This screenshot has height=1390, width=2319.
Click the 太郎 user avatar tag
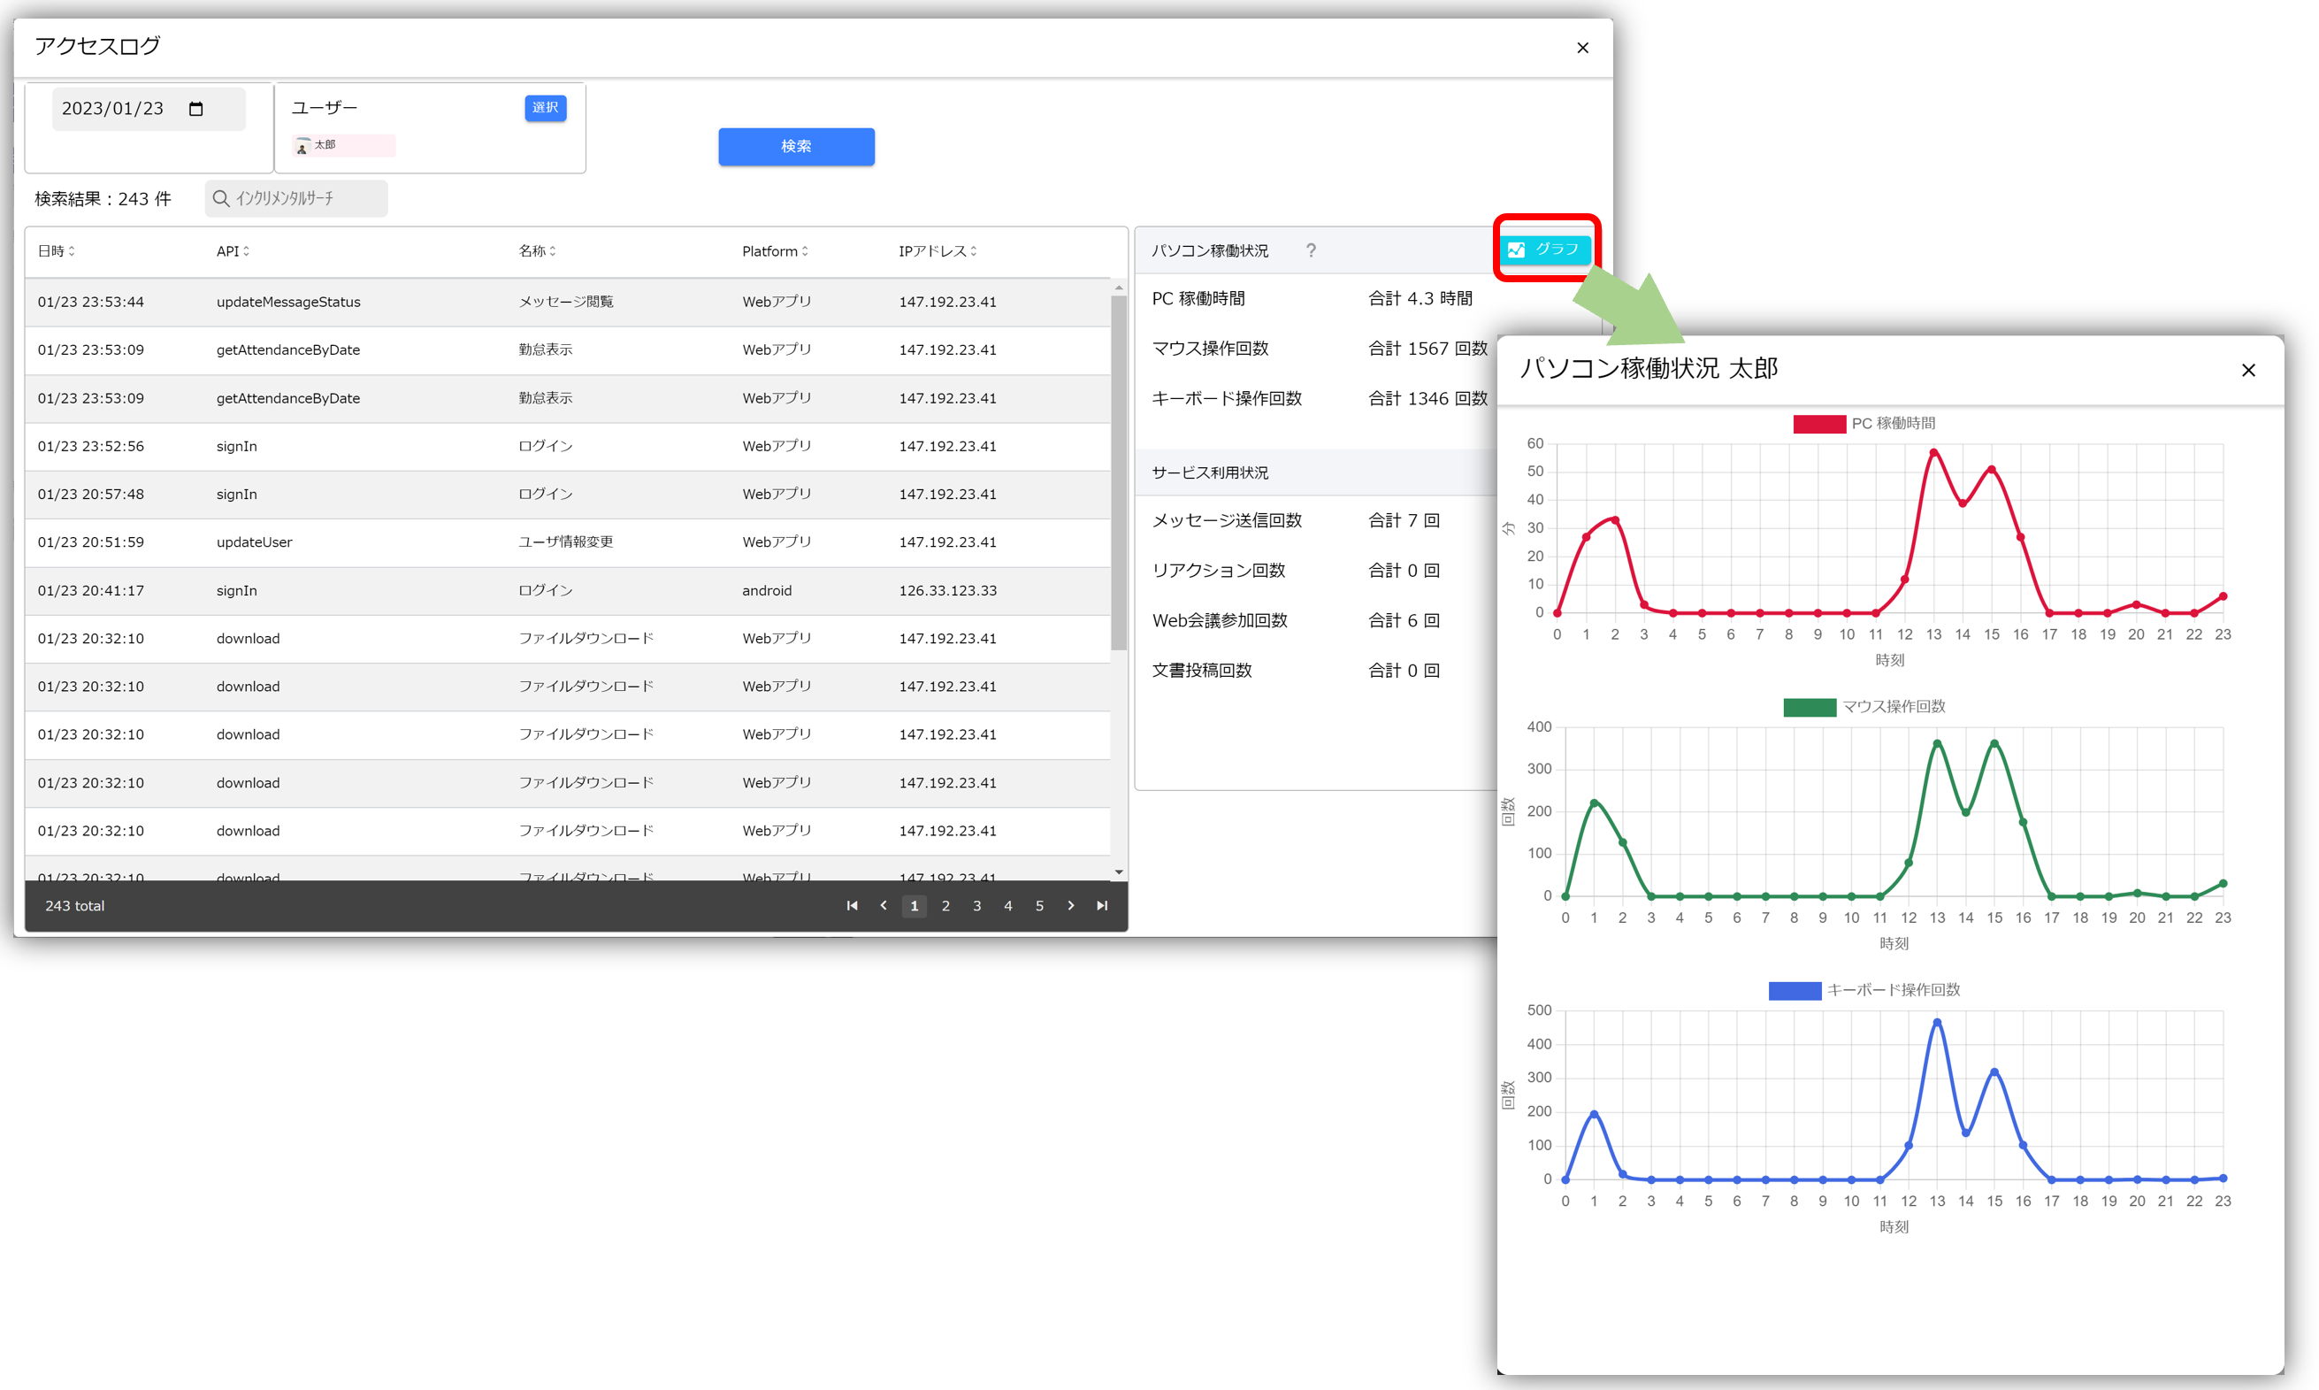342,145
